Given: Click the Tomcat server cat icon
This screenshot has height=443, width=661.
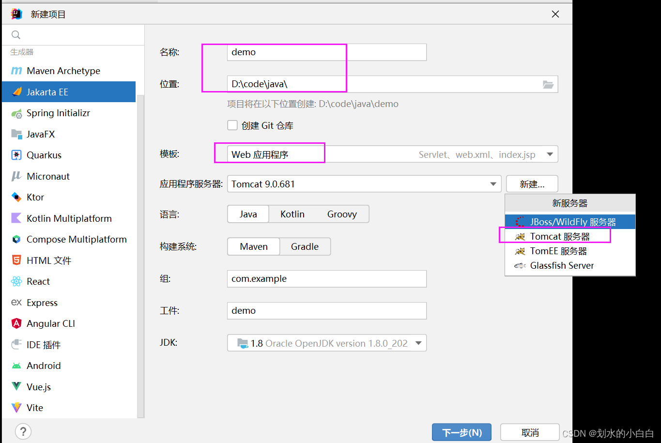Looking at the screenshot, I should pos(520,237).
